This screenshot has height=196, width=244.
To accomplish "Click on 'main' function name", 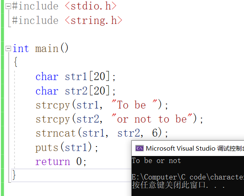I will click(47, 49).
